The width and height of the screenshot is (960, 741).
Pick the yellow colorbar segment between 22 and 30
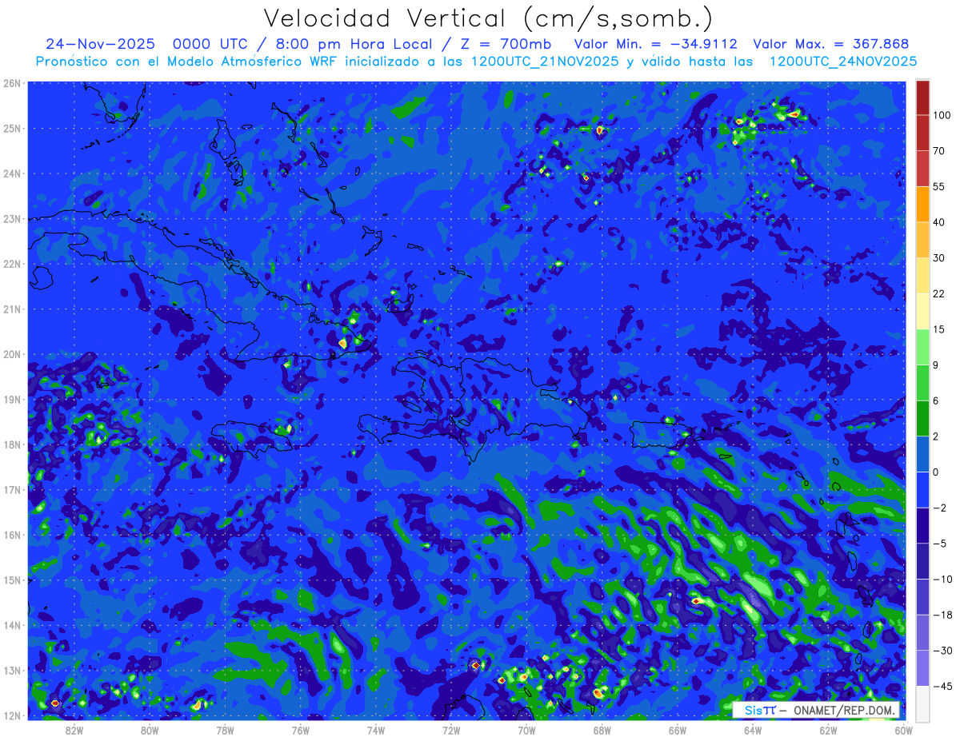point(922,276)
